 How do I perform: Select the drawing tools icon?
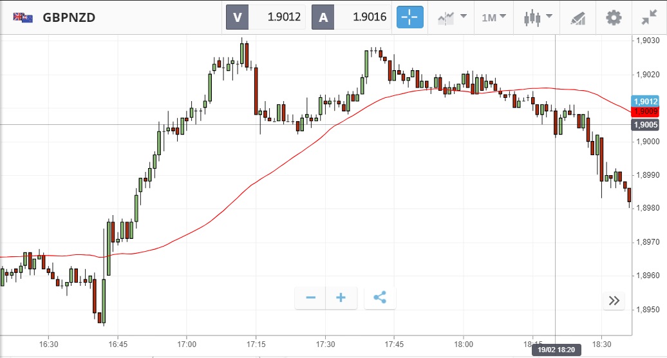click(x=578, y=17)
